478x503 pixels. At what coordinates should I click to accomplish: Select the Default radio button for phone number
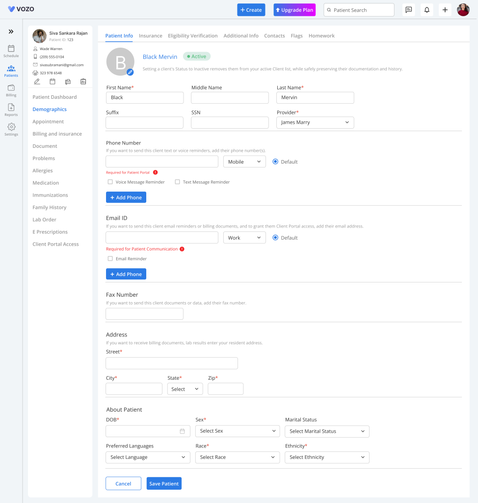pos(275,162)
